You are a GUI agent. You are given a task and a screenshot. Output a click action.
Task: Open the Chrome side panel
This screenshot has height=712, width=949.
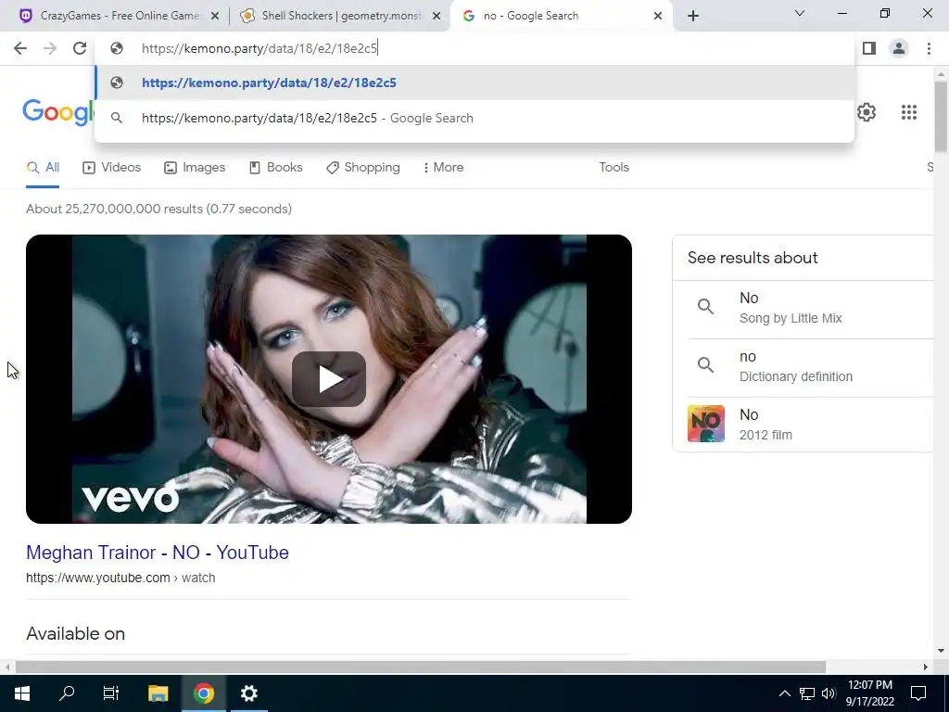pyautogui.click(x=869, y=48)
